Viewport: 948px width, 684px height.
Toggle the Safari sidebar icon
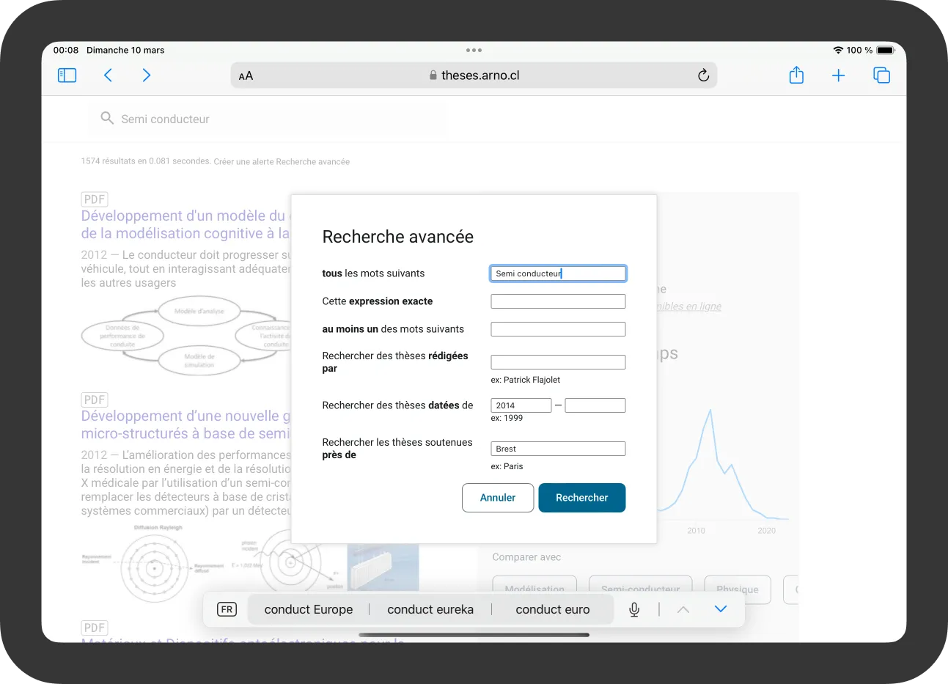coord(67,76)
